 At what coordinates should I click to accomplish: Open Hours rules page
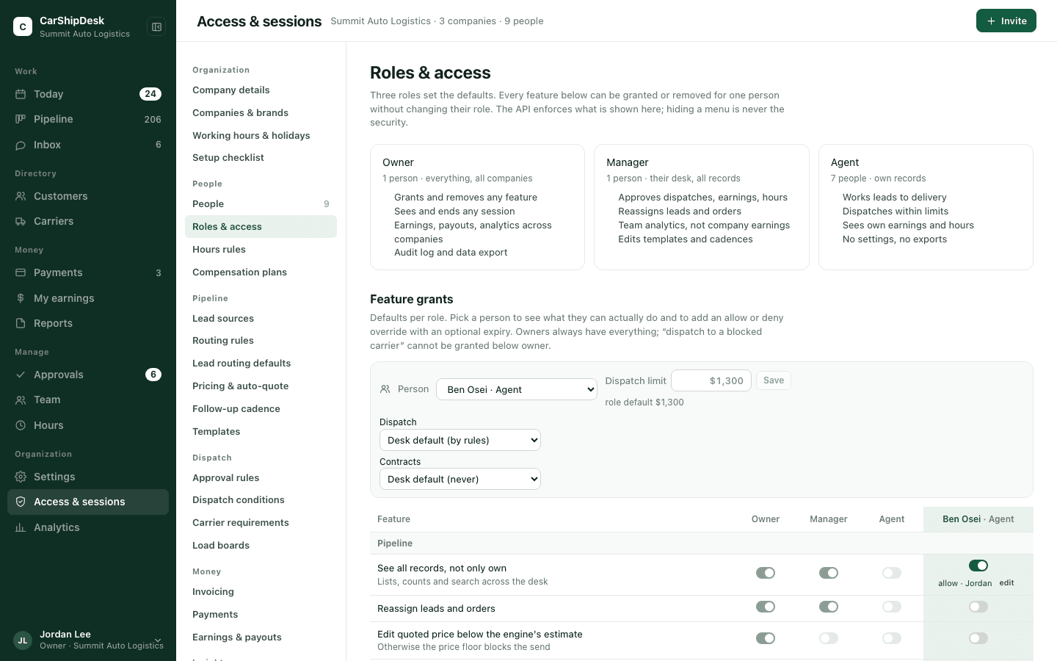click(x=261, y=250)
